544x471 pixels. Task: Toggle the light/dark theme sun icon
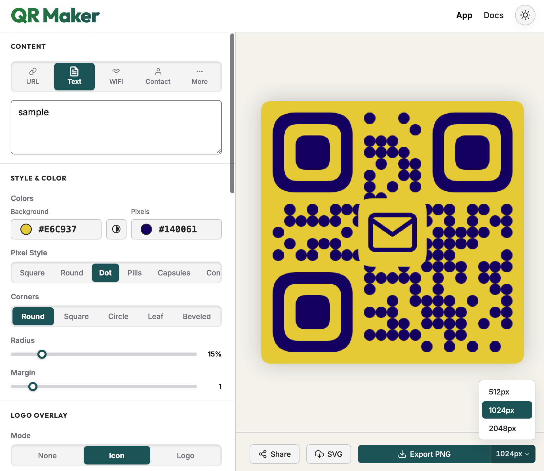(x=525, y=15)
